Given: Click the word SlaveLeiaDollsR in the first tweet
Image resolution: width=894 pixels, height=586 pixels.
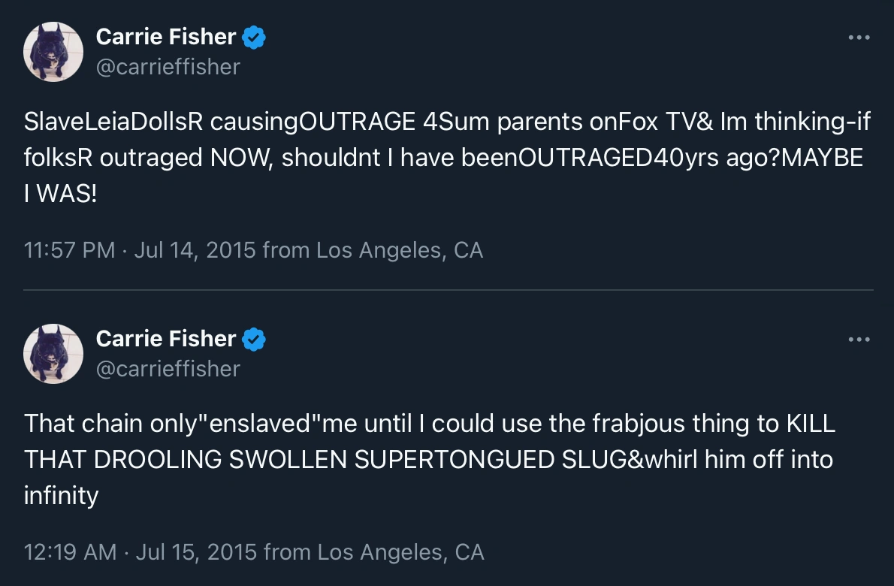Looking at the screenshot, I should 113,122.
